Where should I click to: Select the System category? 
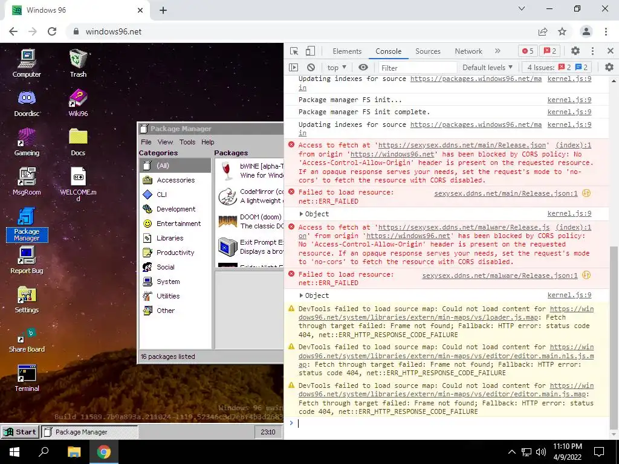pos(175,282)
